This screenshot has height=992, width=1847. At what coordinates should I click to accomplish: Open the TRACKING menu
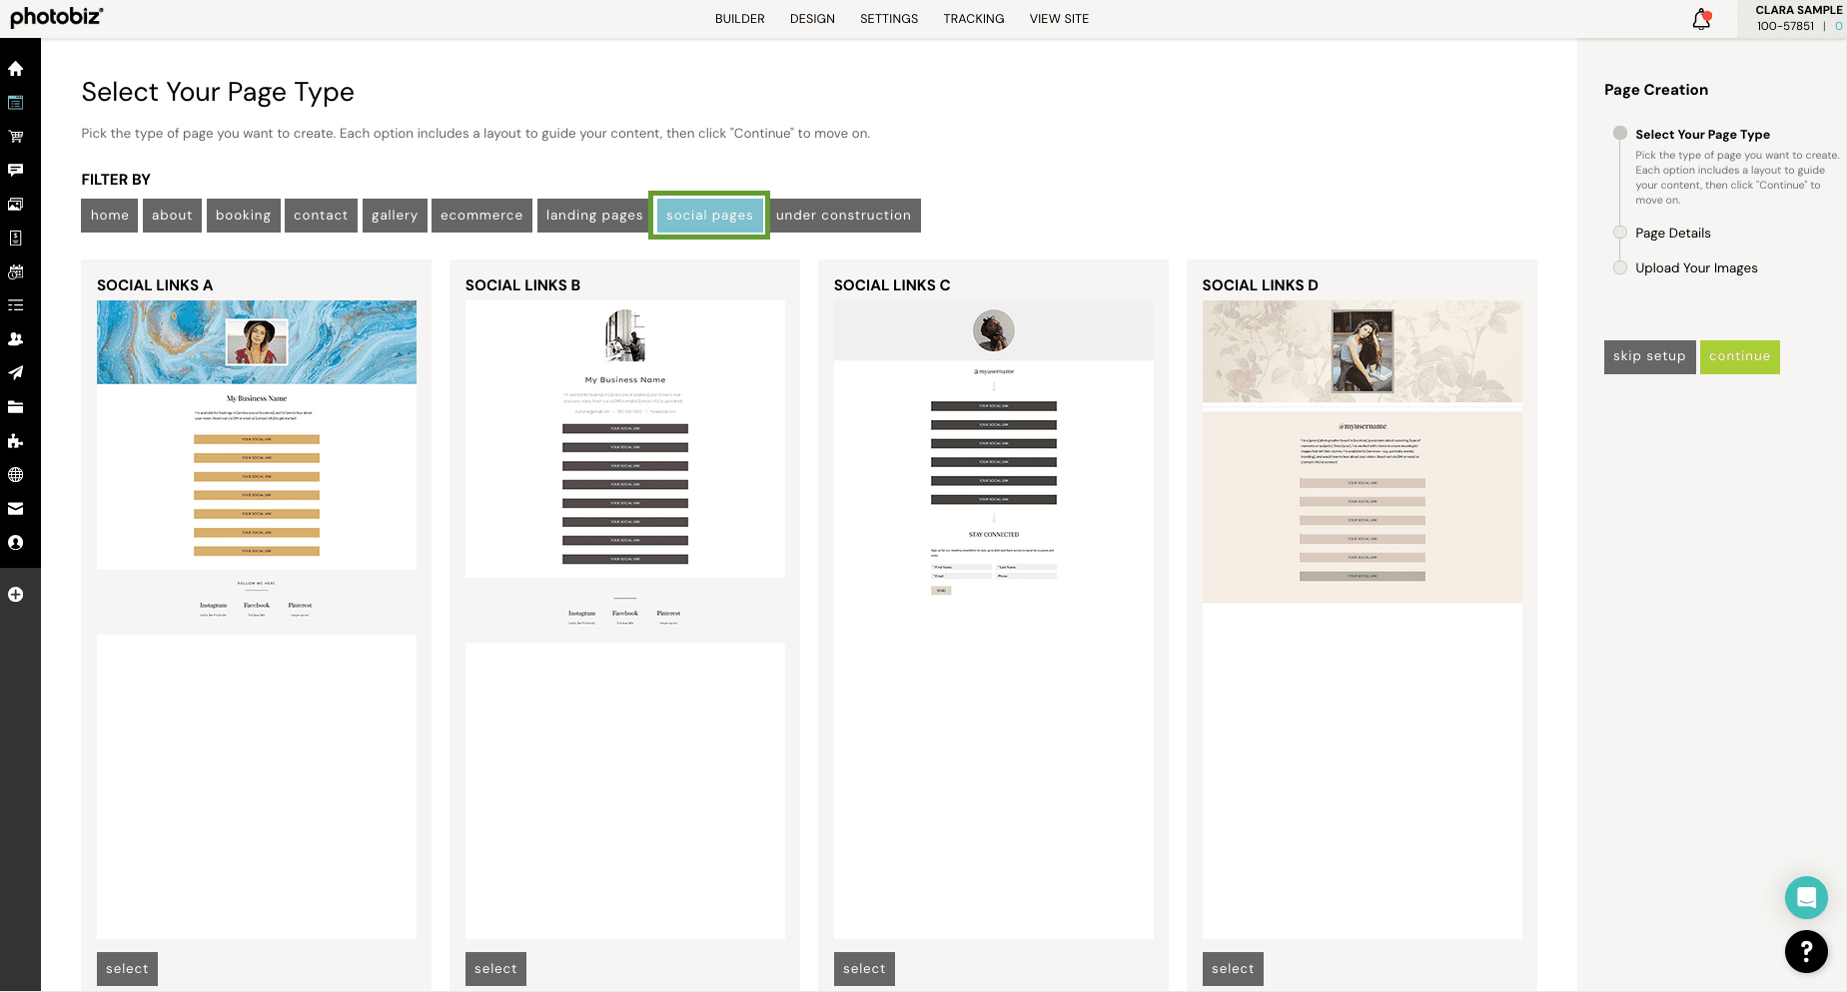974,19
